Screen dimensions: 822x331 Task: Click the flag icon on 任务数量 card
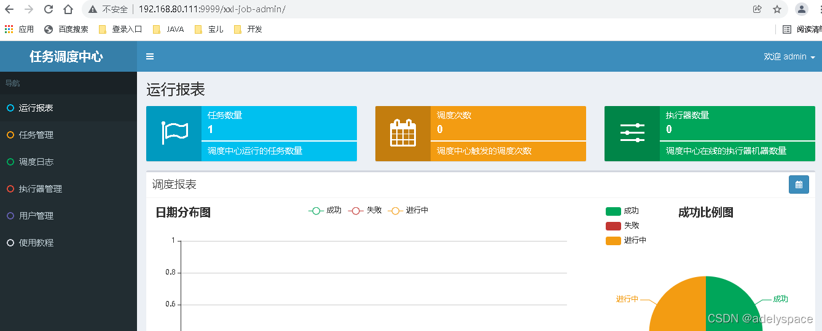174,134
